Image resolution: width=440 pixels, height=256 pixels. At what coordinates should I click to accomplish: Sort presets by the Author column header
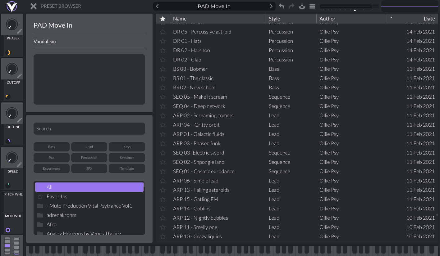[327, 18]
